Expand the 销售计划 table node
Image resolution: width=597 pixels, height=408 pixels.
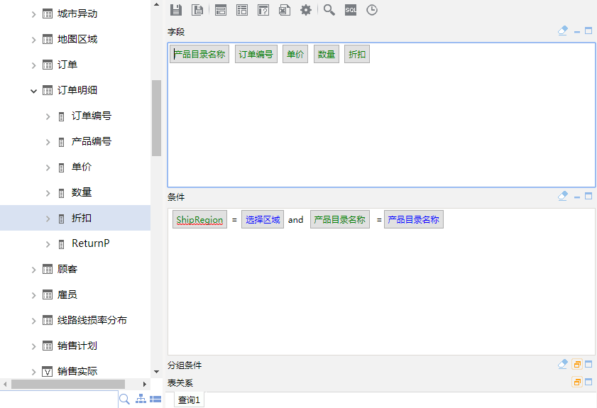[33, 346]
